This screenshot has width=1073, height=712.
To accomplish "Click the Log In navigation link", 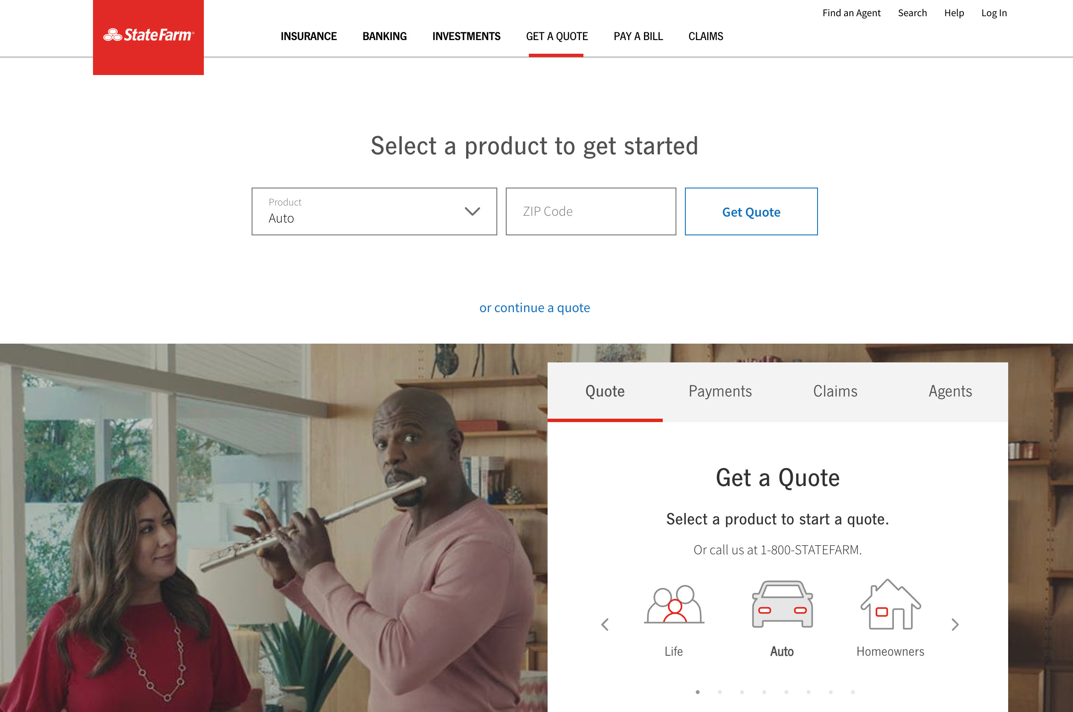I will tap(994, 13).
